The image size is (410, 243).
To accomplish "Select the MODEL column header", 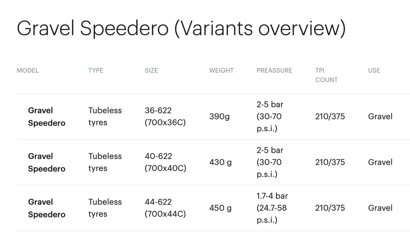I will pyautogui.click(x=28, y=70).
